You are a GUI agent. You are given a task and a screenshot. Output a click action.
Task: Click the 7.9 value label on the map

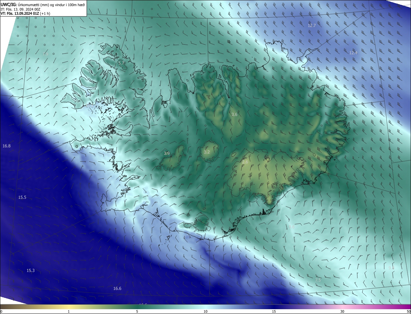click(x=45, y=54)
